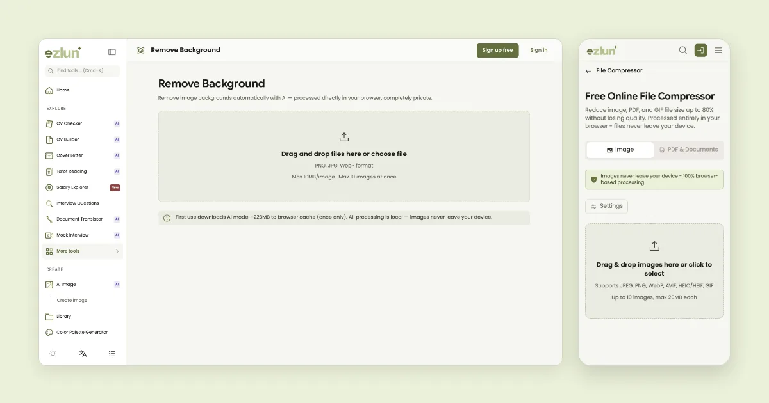Open the Library folder
This screenshot has width=769, height=403.
click(83, 317)
